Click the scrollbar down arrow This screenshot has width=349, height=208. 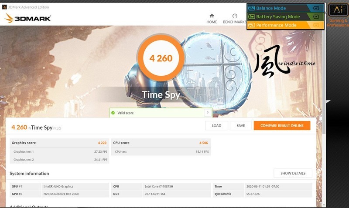coord(324,205)
